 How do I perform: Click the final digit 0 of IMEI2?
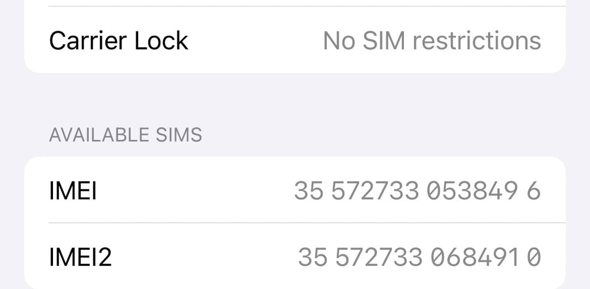[535, 257]
